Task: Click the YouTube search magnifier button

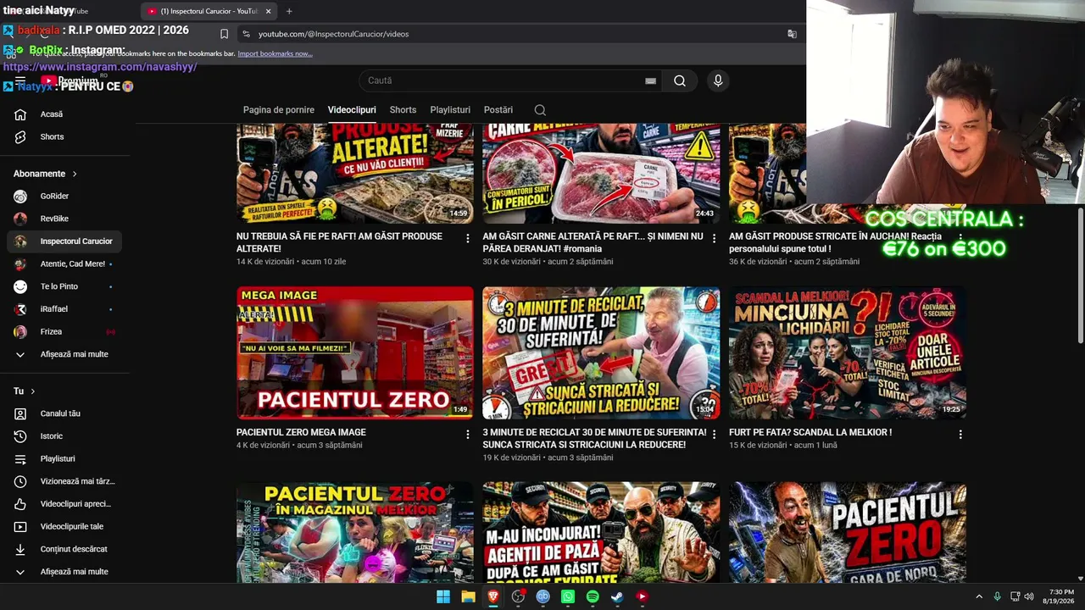Action: pos(680,80)
